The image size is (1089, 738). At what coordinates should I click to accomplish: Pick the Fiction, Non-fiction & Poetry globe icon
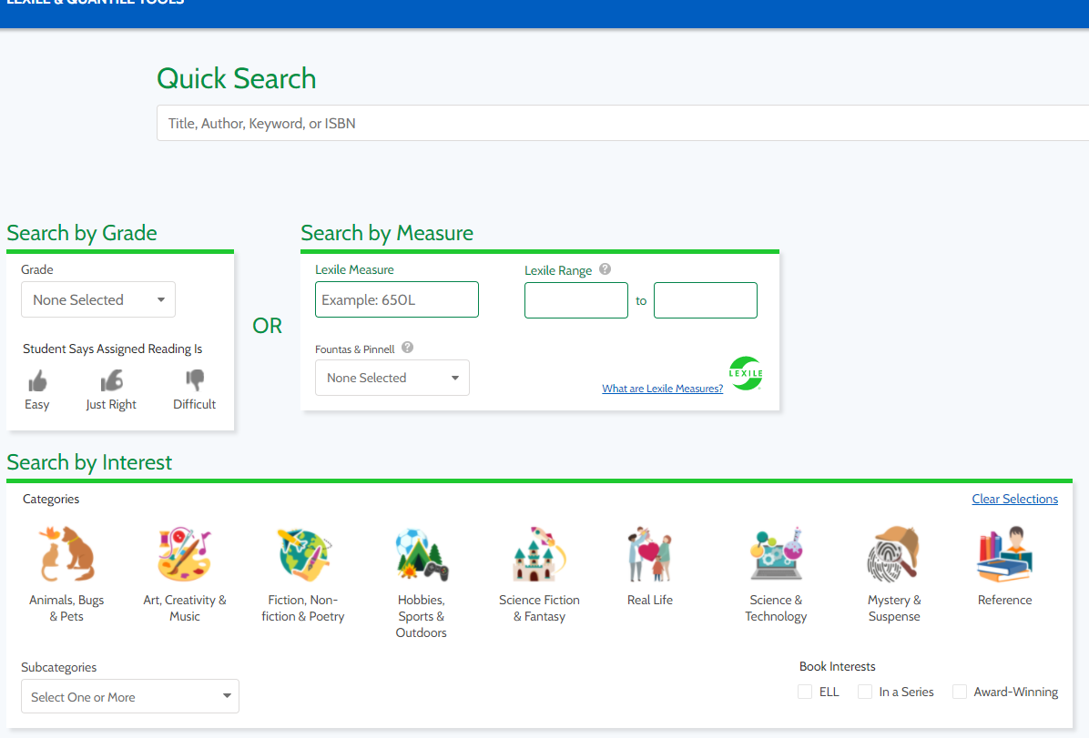click(x=303, y=554)
